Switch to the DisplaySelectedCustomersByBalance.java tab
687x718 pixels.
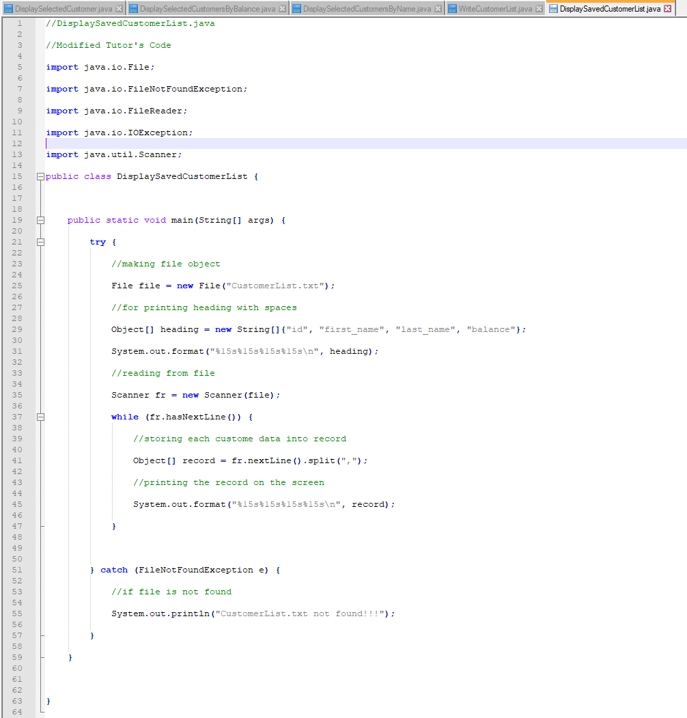click(205, 10)
